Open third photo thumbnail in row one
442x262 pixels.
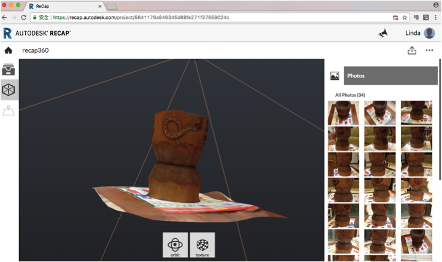click(416, 113)
